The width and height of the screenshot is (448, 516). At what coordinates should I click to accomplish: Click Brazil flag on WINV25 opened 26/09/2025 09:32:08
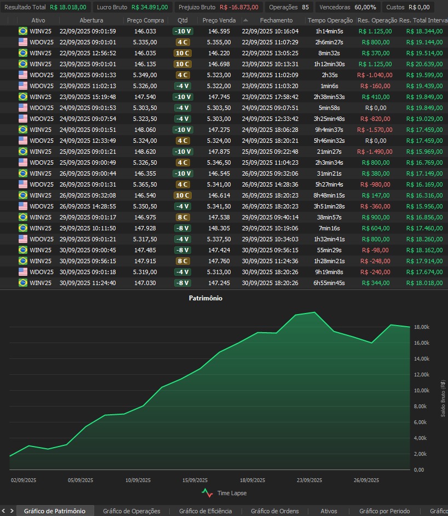pos(22,195)
